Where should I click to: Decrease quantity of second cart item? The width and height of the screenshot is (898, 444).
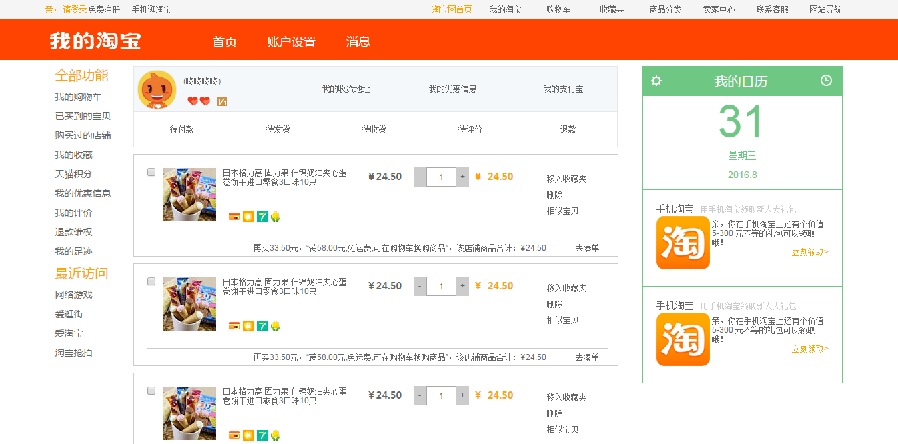click(420, 286)
